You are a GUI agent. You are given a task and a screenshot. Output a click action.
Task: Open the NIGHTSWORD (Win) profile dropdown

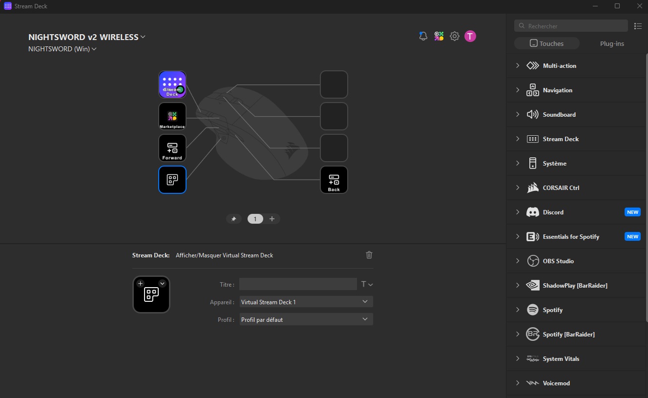(63, 49)
